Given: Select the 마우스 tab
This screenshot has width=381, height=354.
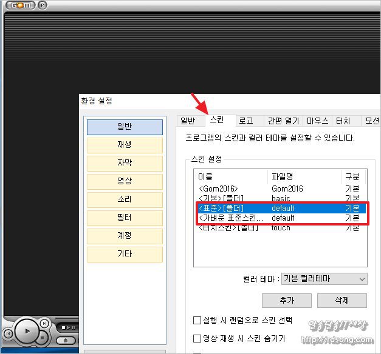Looking at the screenshot, I should (x=317, y=121).
